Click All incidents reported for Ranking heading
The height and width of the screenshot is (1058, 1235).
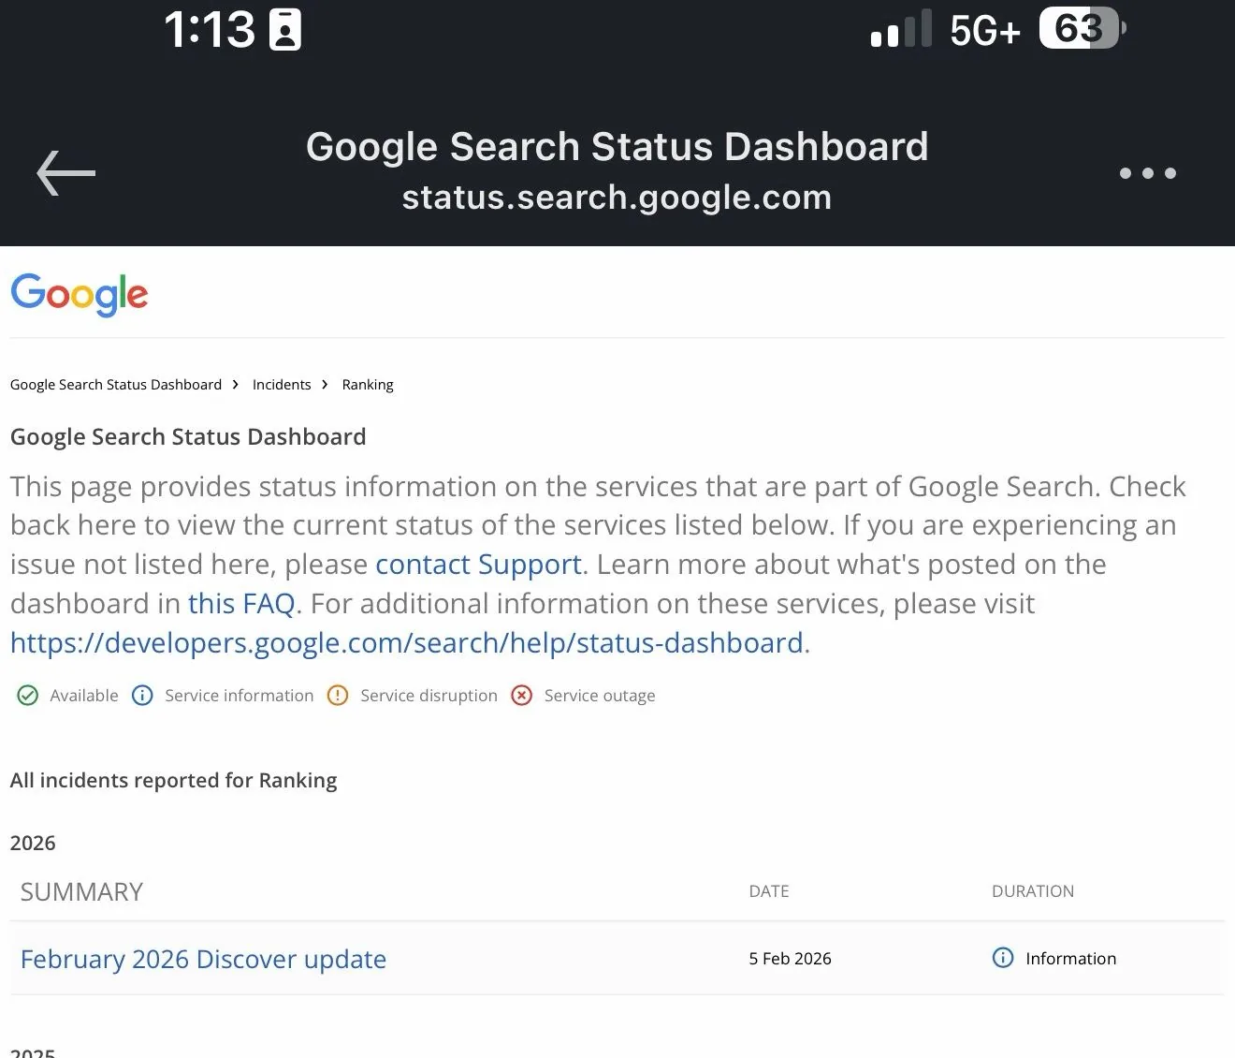pyautogui.click(x=173, y=781)
